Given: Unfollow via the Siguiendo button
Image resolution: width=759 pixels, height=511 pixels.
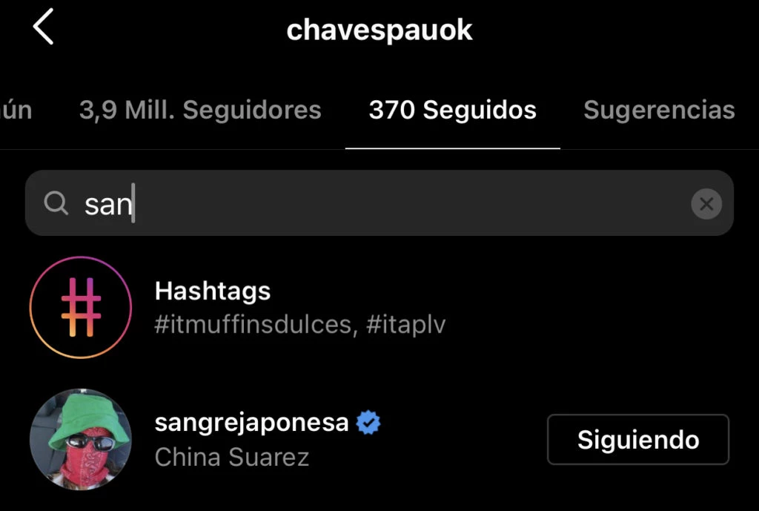Looking at the screenshot, I should (x=638, y=439).
